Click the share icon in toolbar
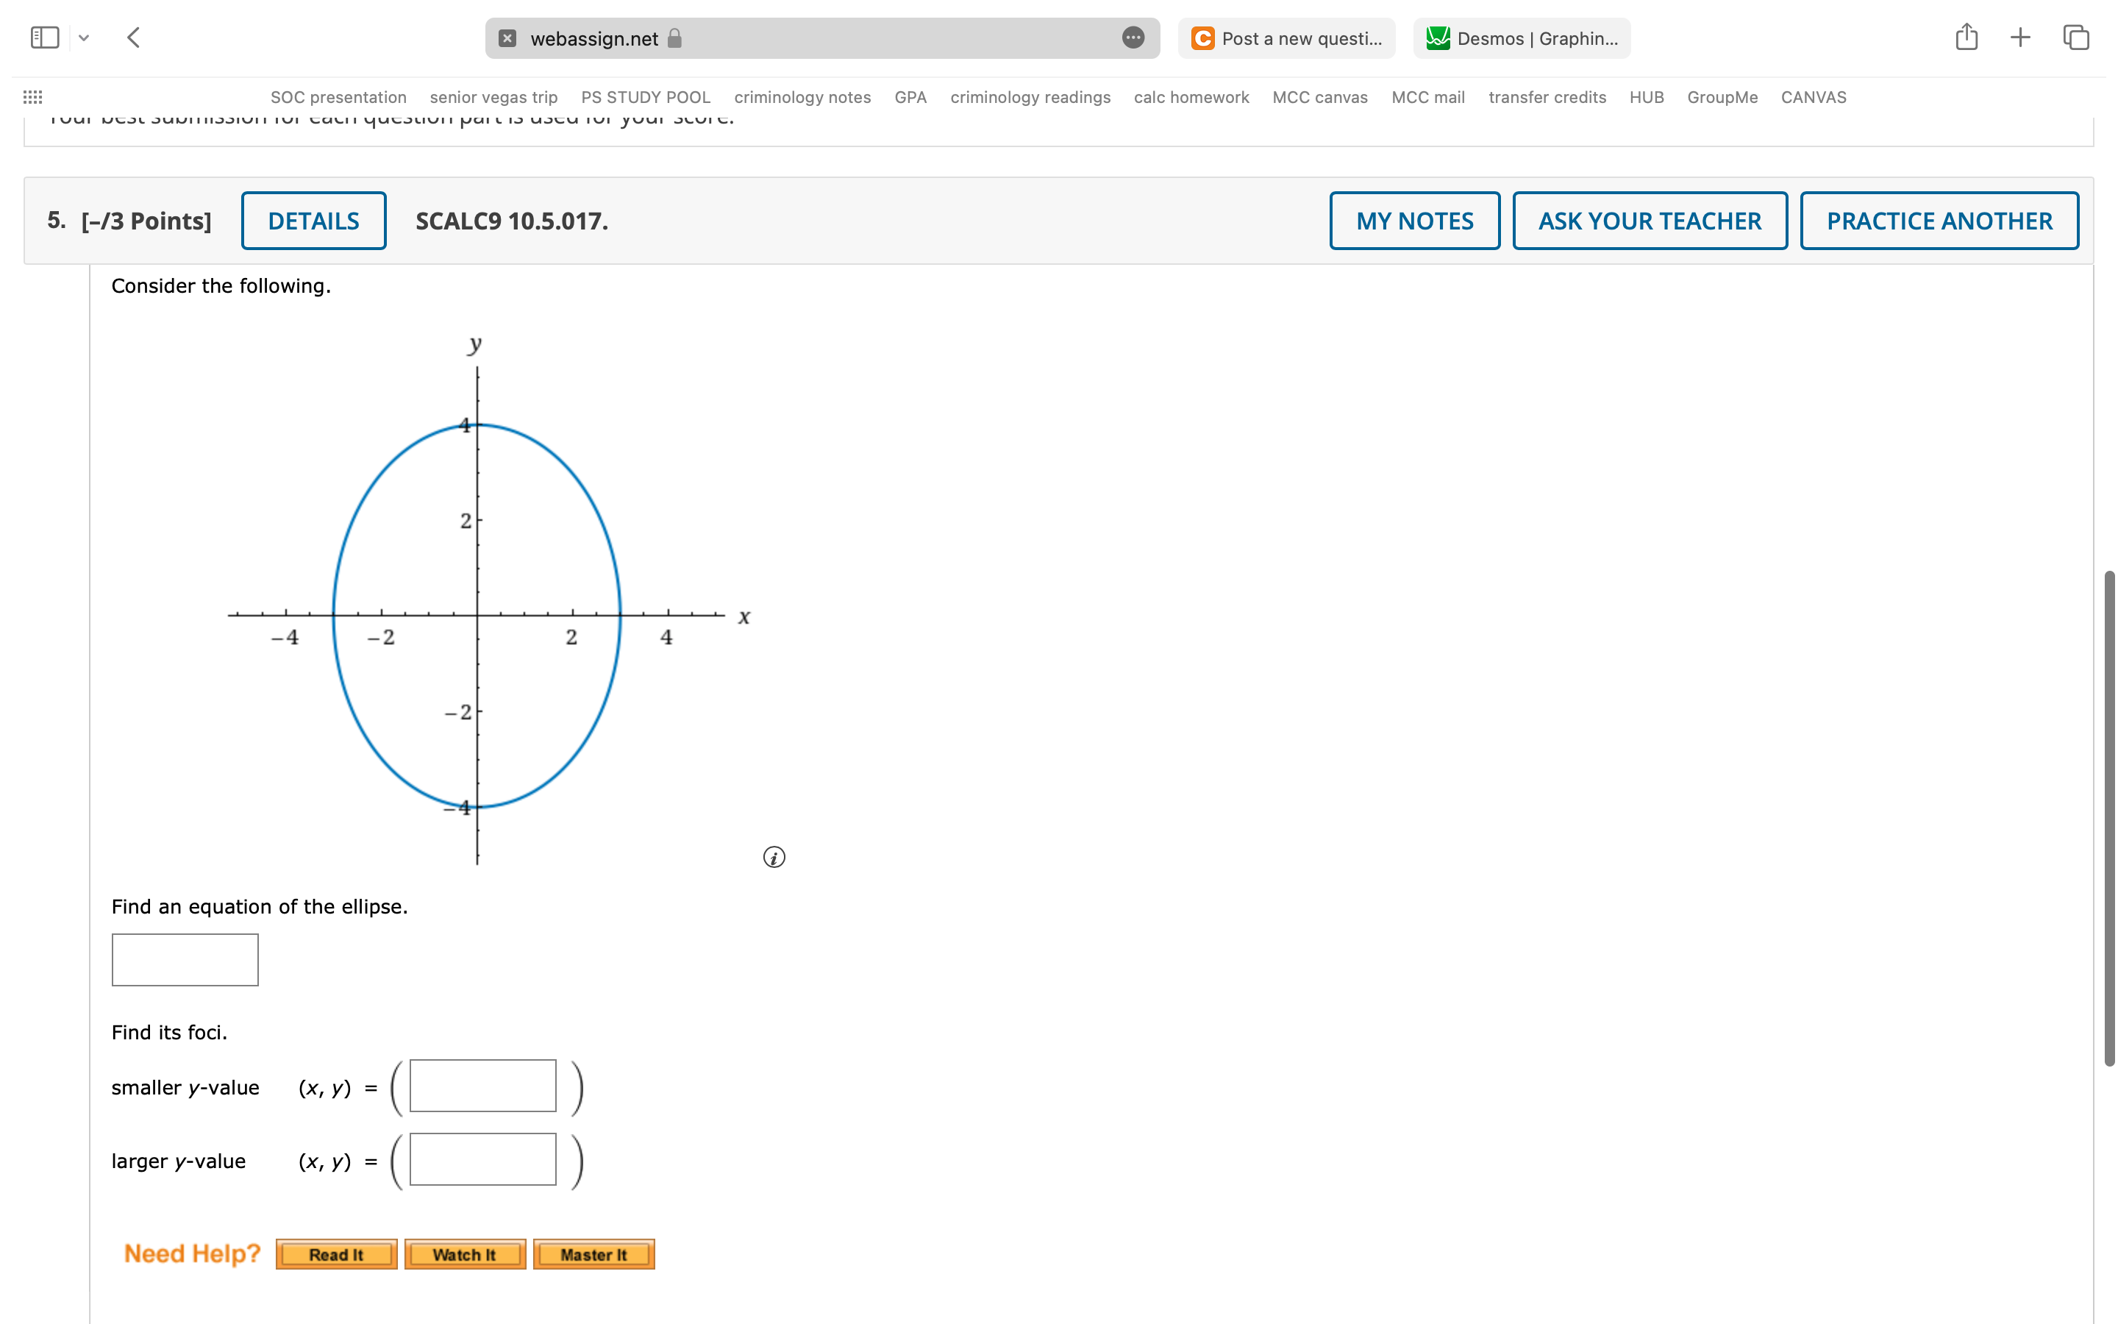This screenshot has width=2118, height=1324. [1967, 37]
